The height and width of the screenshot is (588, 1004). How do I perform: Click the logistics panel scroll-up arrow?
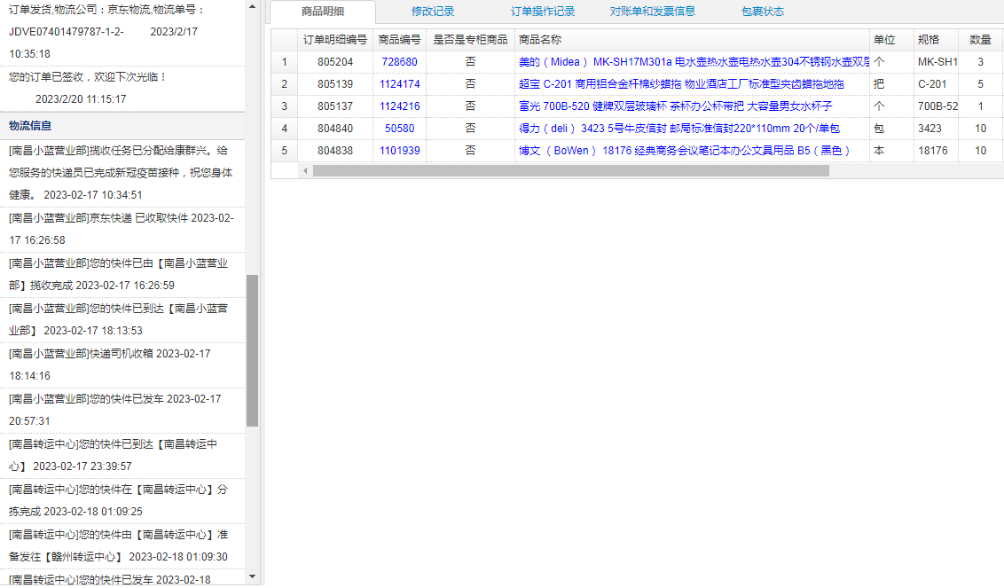coord(252,6)
